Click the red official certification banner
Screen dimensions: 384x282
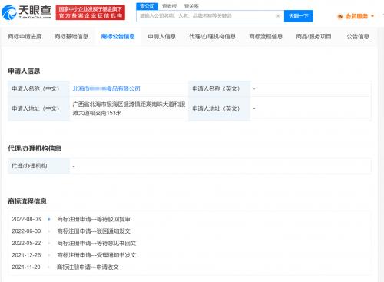[91, 12]
